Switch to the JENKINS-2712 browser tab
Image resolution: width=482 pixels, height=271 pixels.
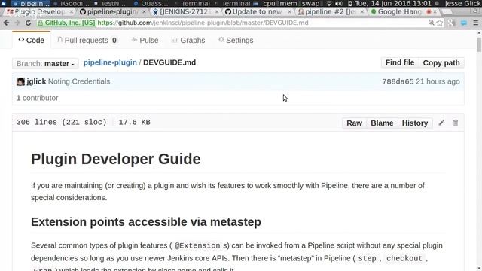coord(185,12)
